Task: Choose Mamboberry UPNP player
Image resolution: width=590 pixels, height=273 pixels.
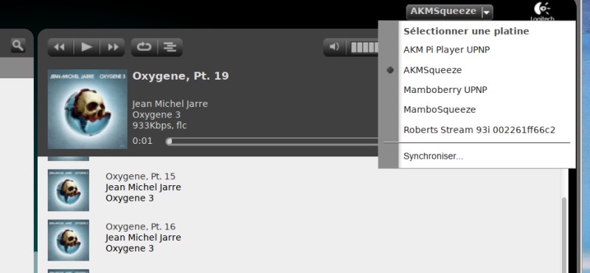Action: click(445, 90)
